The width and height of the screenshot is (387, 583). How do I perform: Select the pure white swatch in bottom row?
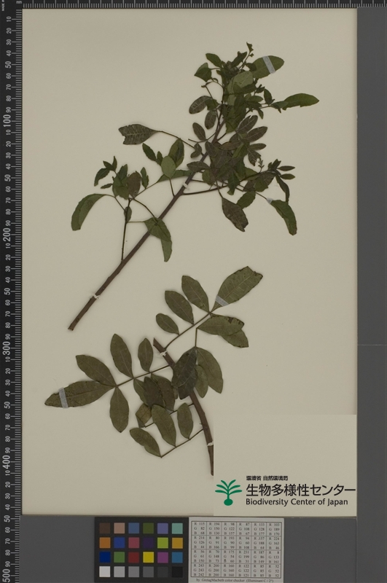click(x=105, y=571)
